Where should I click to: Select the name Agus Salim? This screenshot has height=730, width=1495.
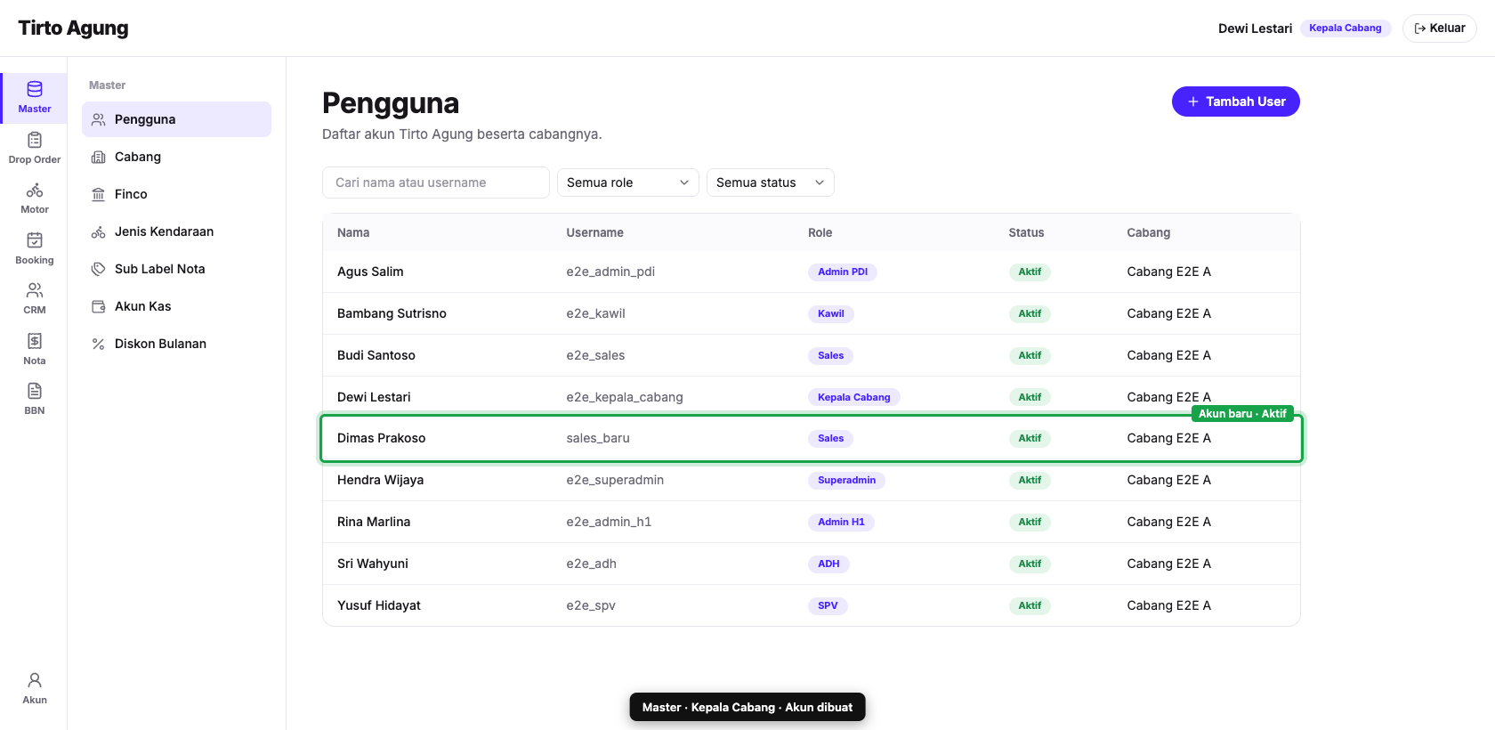pos(370,272)
